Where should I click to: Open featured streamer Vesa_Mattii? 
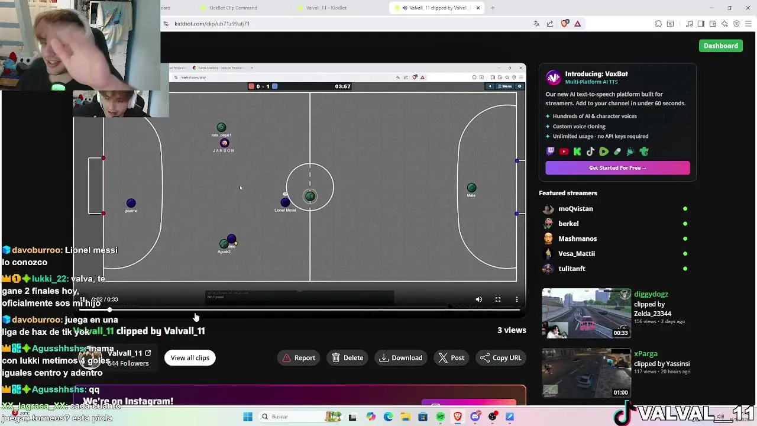(577, 253)
